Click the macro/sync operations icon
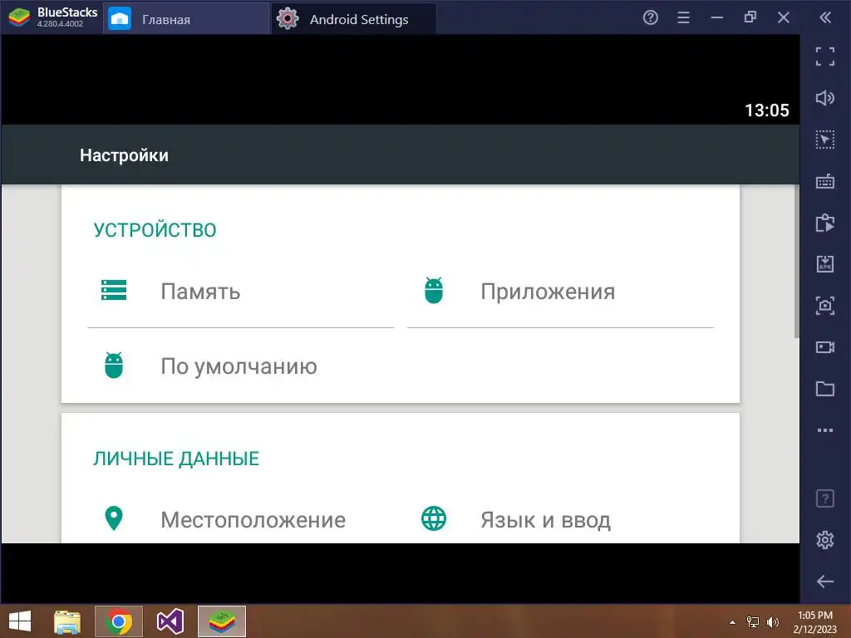Screen dimensions: 851x638 click(x=825, y=223)
